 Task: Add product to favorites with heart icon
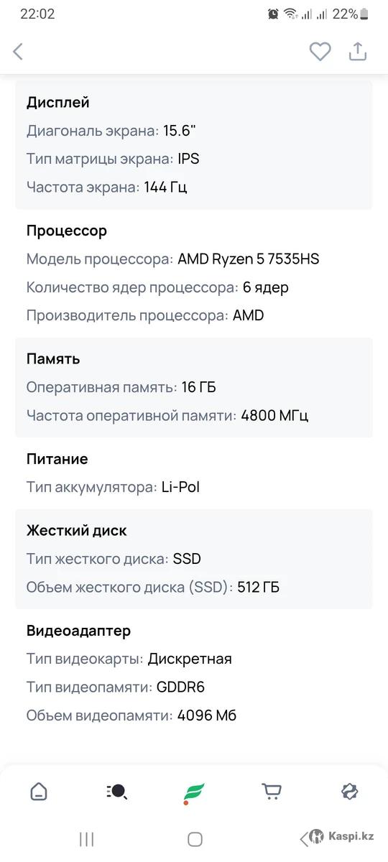(320, 52)
